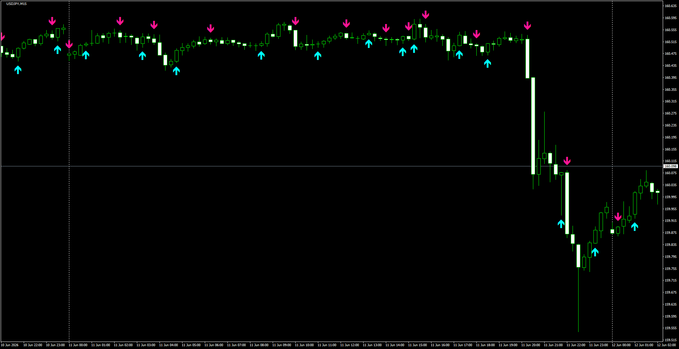This screenshot has width=679, height=349.
Task: Click the tall white bearish candle after 20:00
Action: 533,126
